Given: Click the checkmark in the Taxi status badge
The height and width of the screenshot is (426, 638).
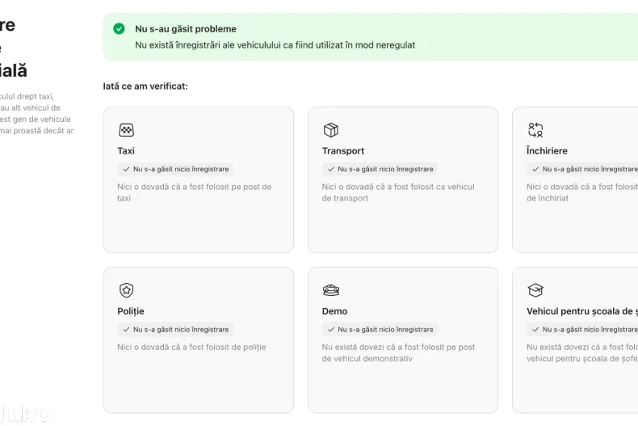Looking at the screenshot, I should coord(126,170).
